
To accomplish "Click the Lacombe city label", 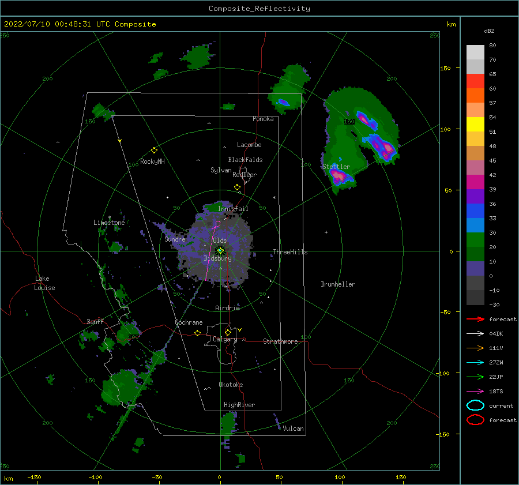I will pos(249,145).
